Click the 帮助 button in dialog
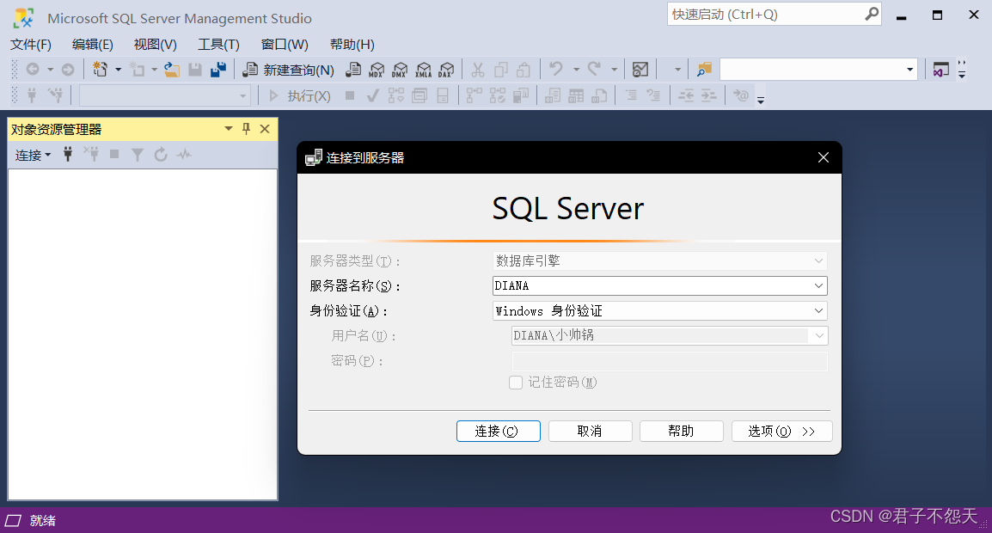992x533 pixels. tap(682, 431)
